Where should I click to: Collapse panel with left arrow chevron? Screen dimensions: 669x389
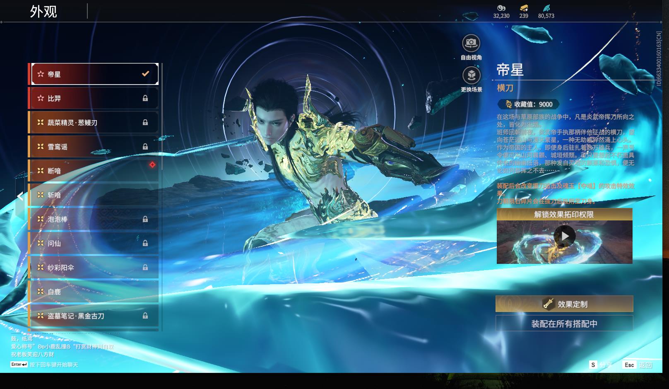tap(20, 196)
